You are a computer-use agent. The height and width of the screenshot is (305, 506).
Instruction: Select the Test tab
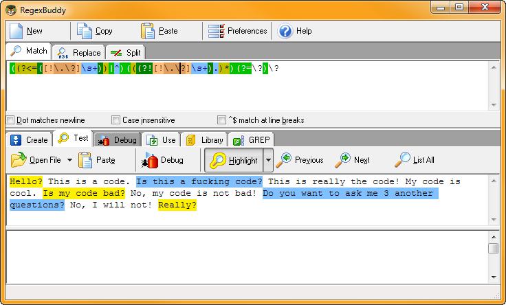click(73, 138)
